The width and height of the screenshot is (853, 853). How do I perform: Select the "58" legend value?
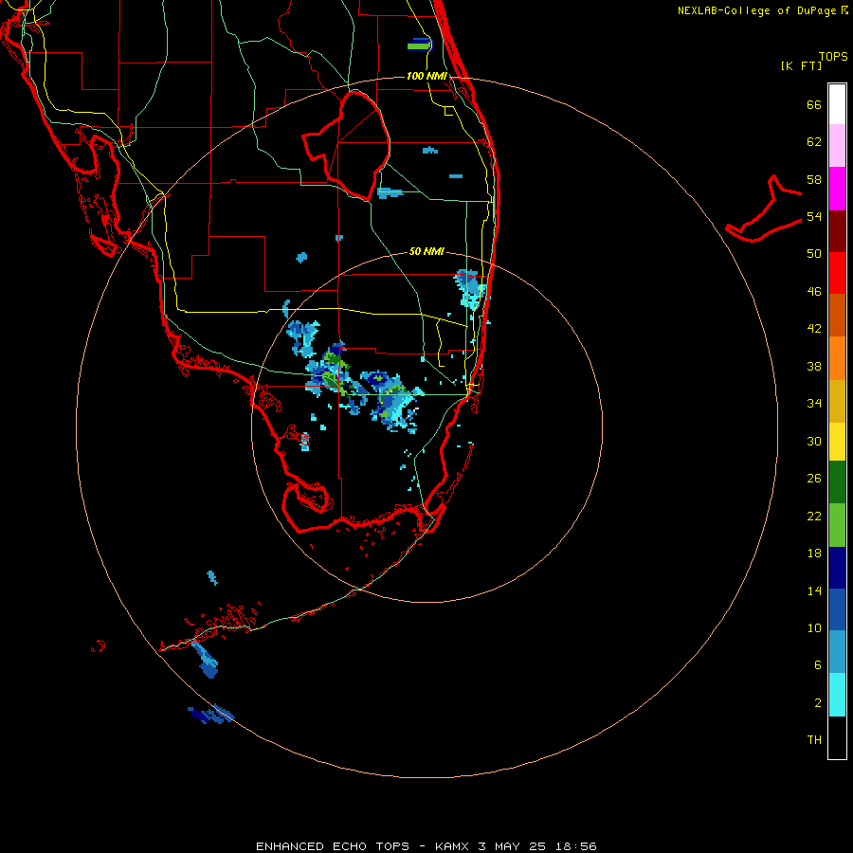click(x=814, y=179)
